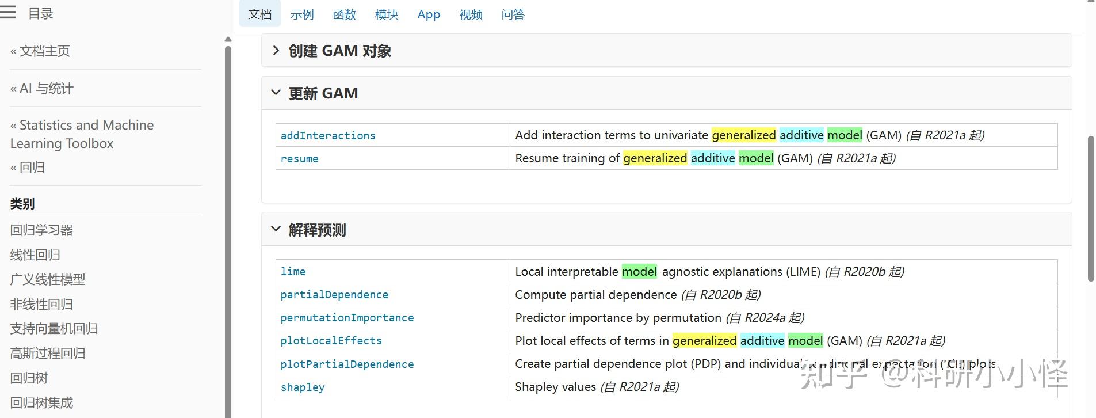The image size is (1096, 418).
Task: Open the resume function link
Action: pyautogui.click(x=299, y=158)
